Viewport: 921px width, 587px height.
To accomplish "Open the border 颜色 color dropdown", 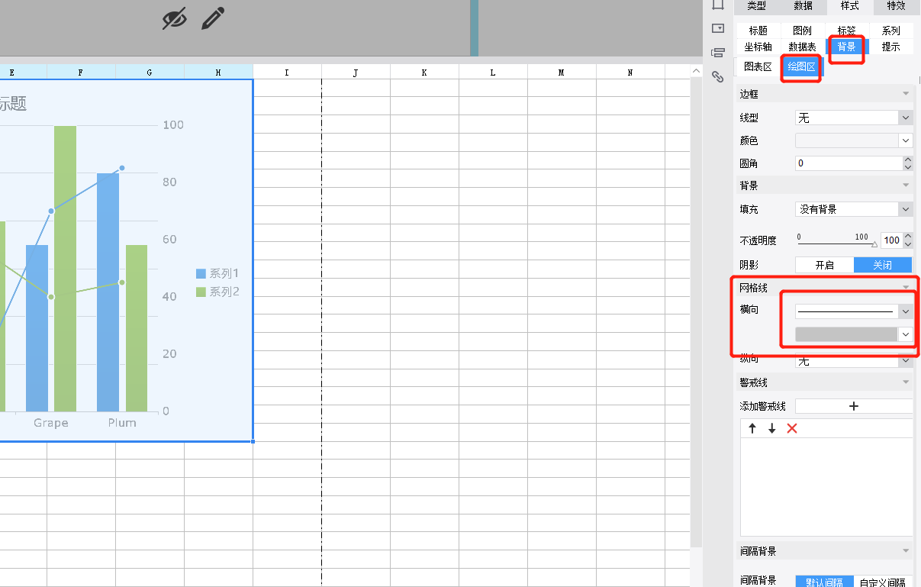I will [854, 140].
